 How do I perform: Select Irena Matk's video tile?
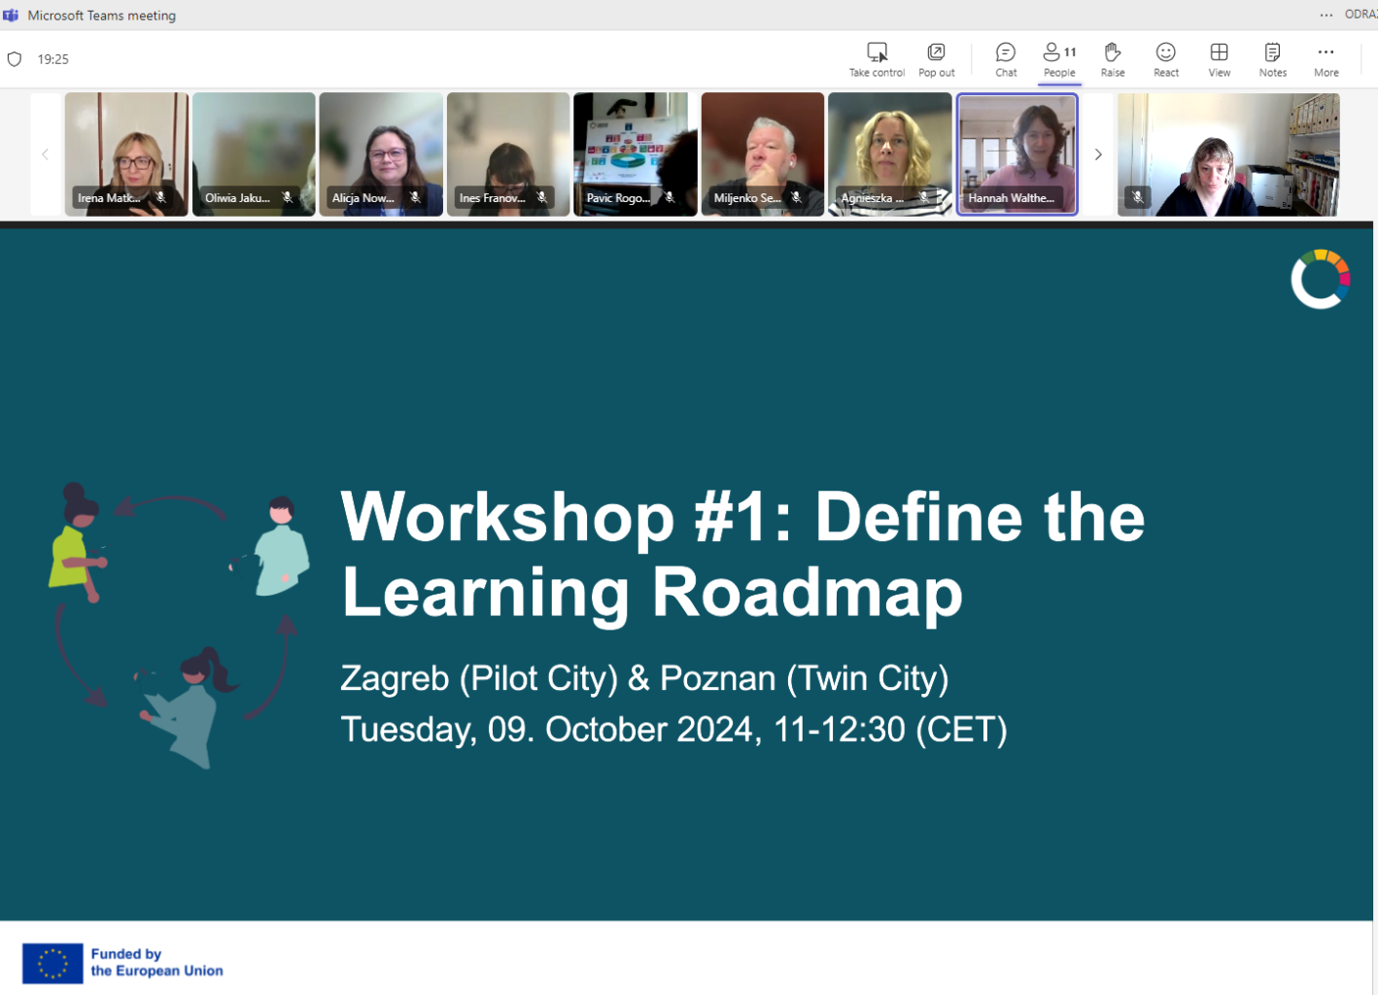pyautogui.click(x=126, y=154)
